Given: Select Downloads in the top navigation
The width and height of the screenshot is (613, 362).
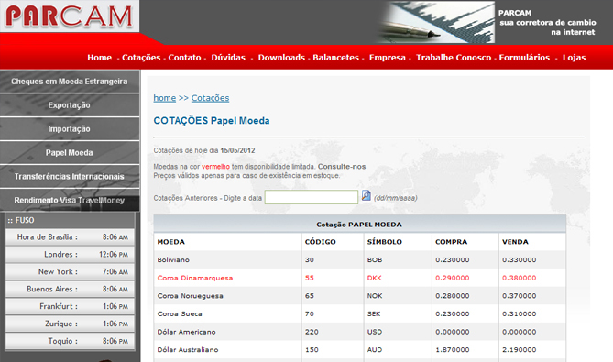Looking at the screenshot, I should point(281,58).
